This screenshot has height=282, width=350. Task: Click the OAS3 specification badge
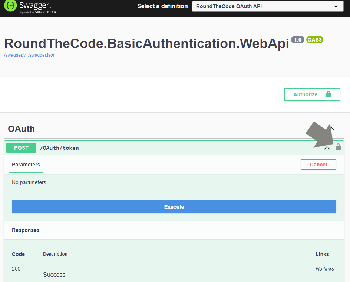coord(314,40)
